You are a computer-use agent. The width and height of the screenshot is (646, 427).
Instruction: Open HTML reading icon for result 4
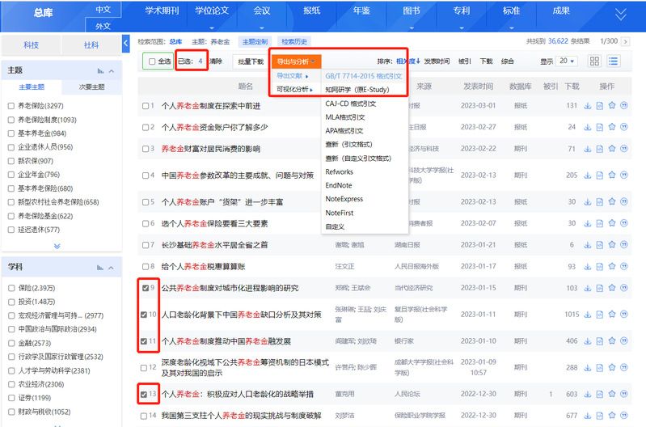coord(600,175)
